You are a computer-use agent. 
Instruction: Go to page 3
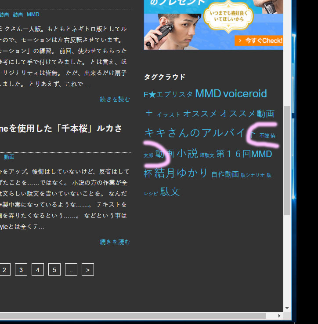click(21, 269)
